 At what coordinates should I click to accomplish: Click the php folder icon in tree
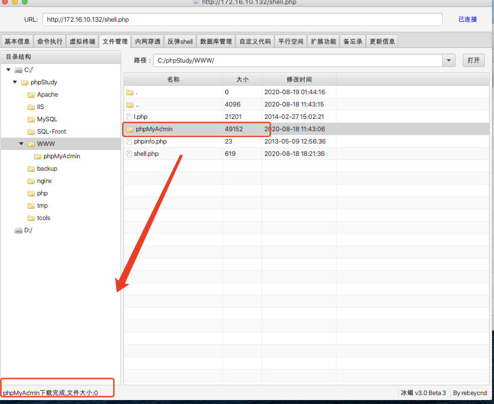pos(31,193)
